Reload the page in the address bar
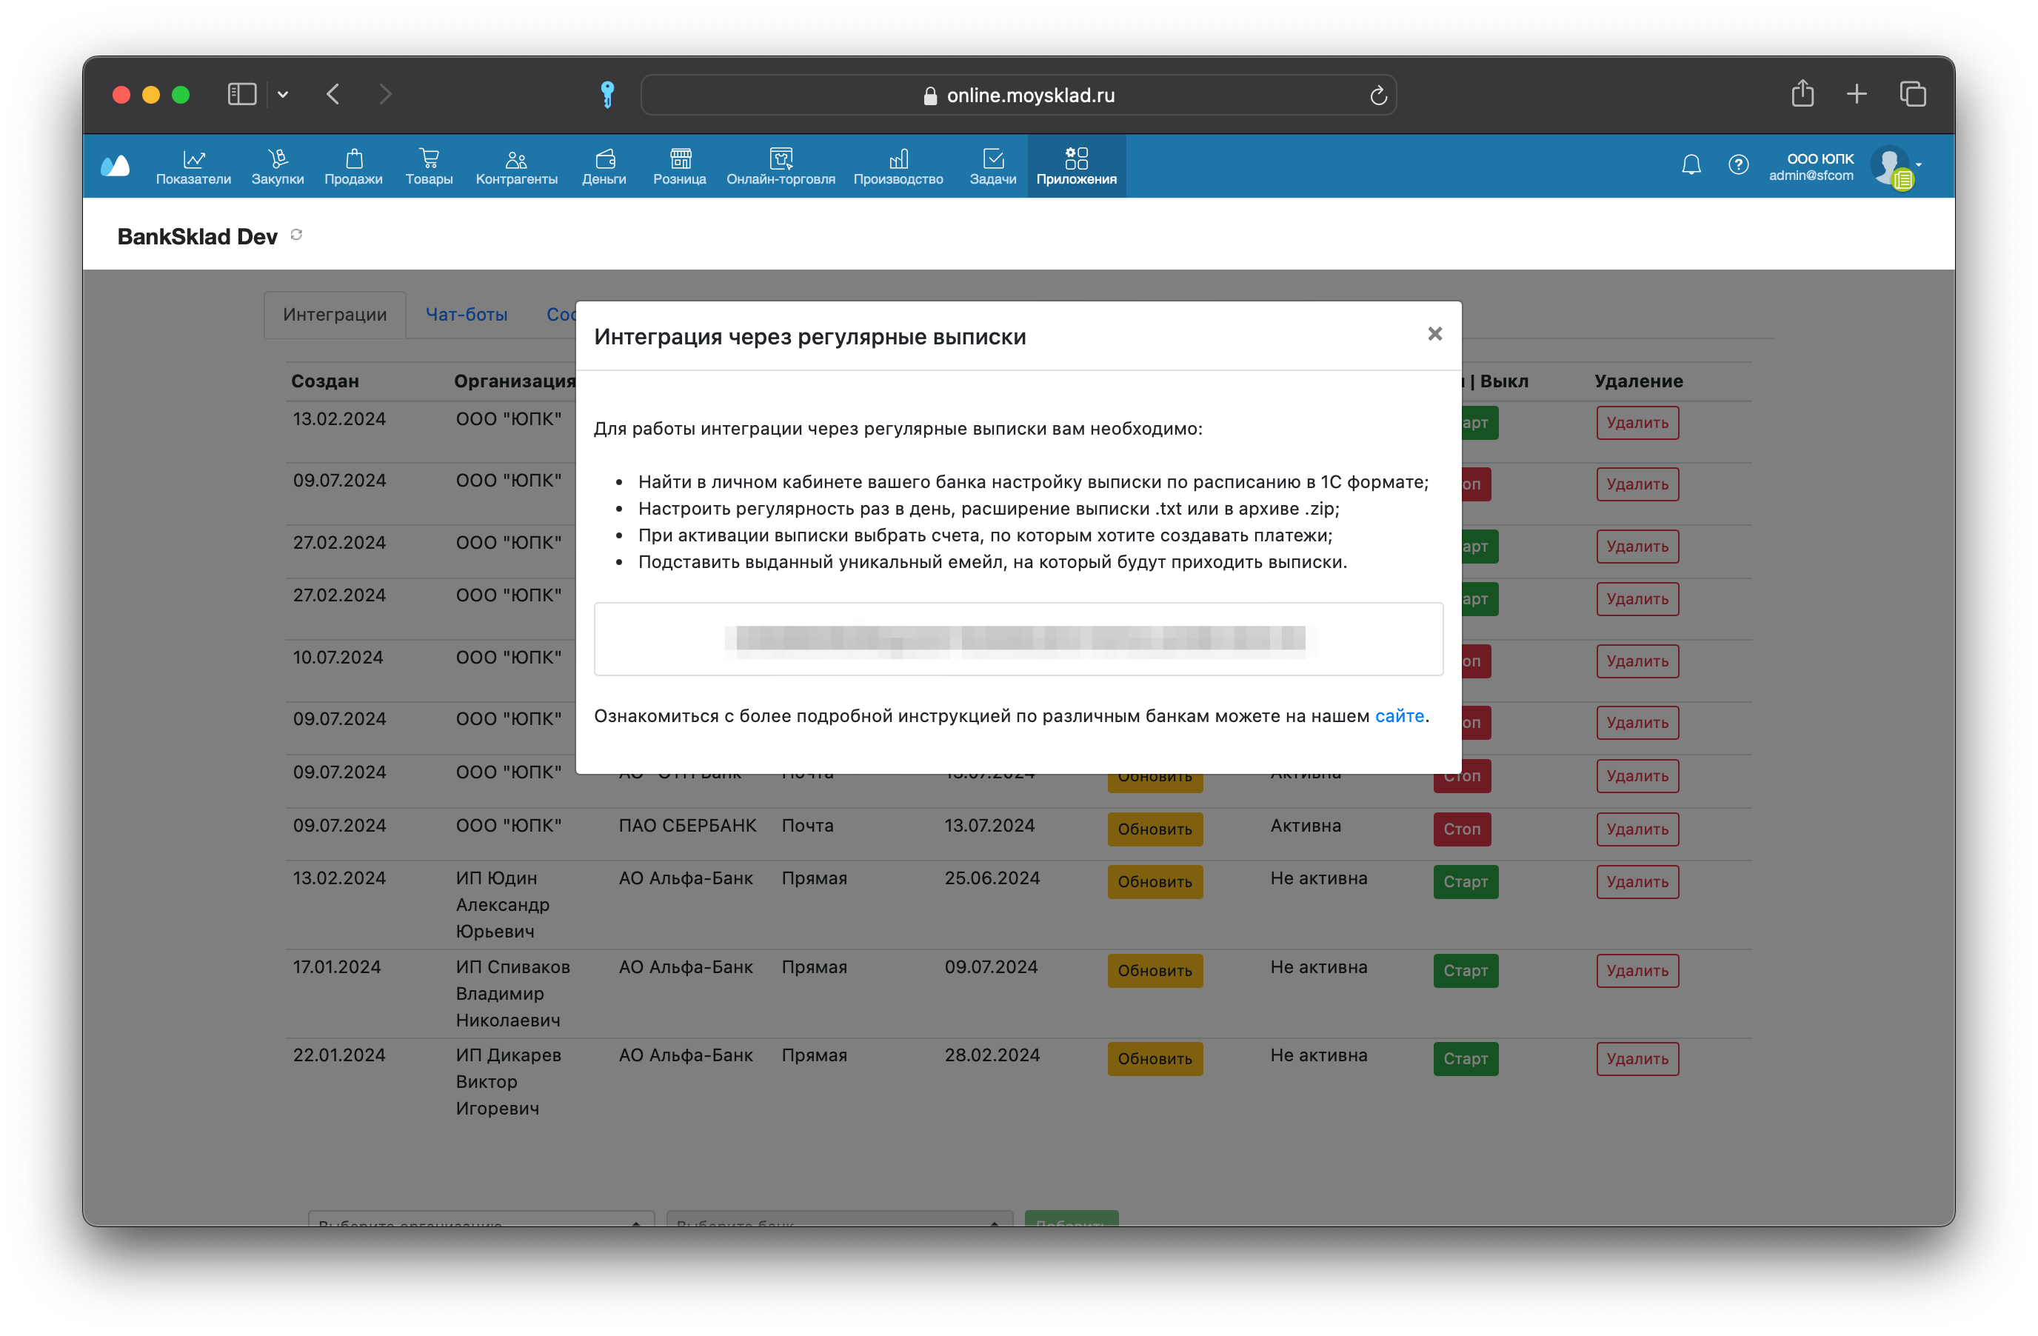The height and width of the screenshot is (1336, 2038). [1377, 95]
